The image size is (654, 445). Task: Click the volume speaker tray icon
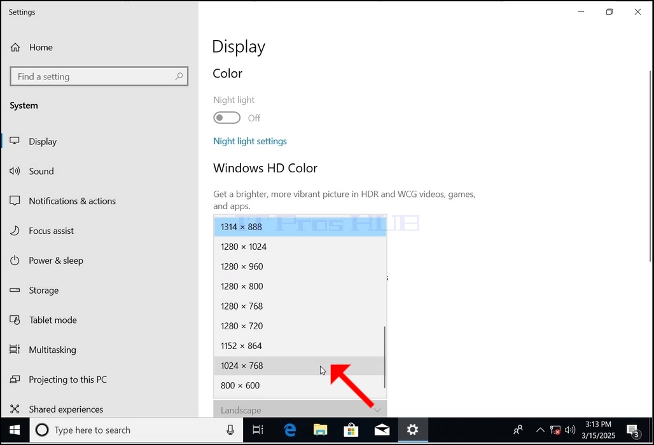(x=570, y=430)
